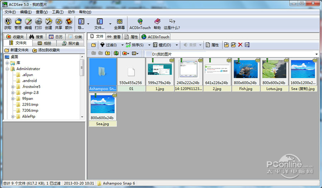Click the 帮助 book icon in toolbar

point(157,23)
